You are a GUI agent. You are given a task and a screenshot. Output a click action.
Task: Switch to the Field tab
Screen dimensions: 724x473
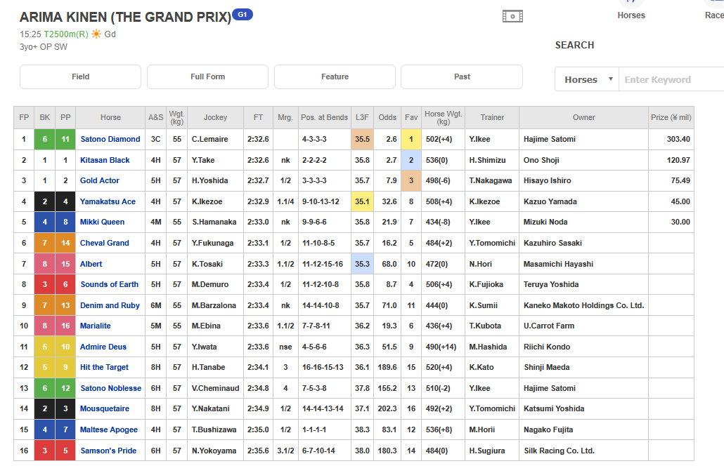[80, 76]
